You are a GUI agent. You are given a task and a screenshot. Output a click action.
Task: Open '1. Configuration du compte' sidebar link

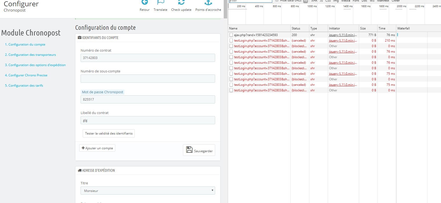point(25,44)
